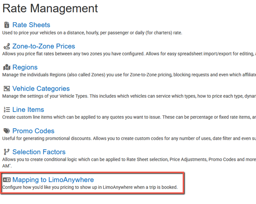256x204 pixels.
Task: Click the Rate Sheets description text
Action: click(x=92, y=33)
